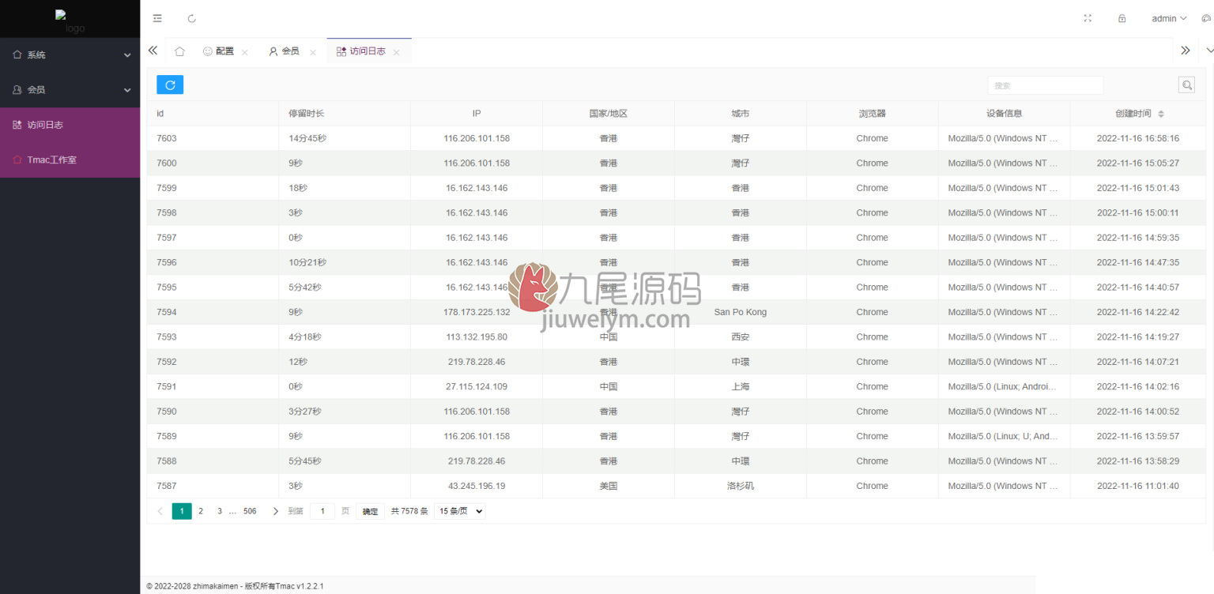Expand the 系统 sidebar menu
This screenshot has width=1214, height=594.
(70, 55)
